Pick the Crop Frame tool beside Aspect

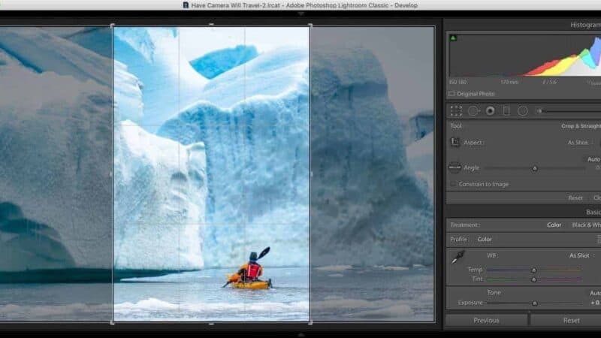[x=455, y=142]
